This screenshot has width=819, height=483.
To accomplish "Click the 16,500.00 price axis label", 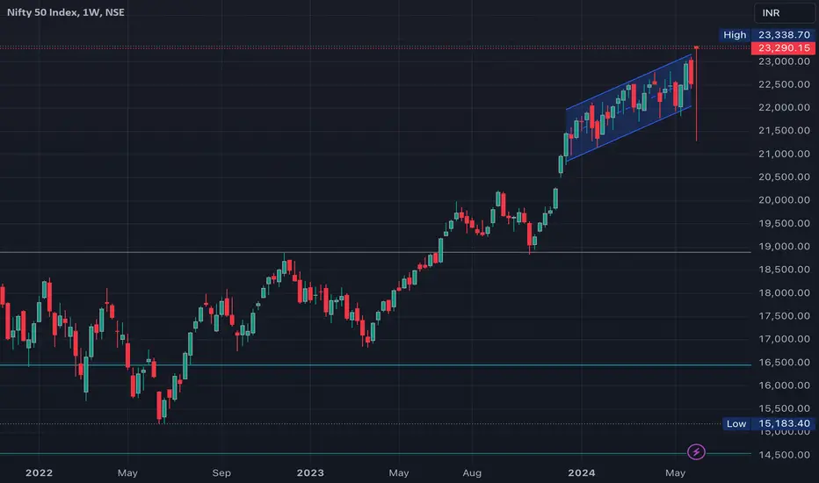I will point(784,362).
